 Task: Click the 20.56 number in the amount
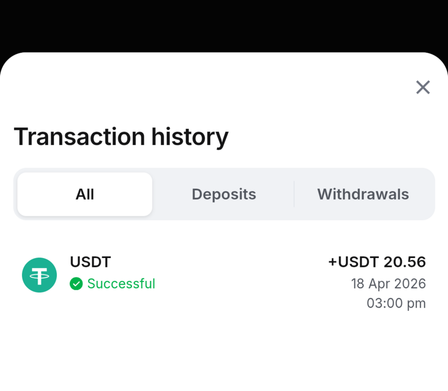point(405,262)
